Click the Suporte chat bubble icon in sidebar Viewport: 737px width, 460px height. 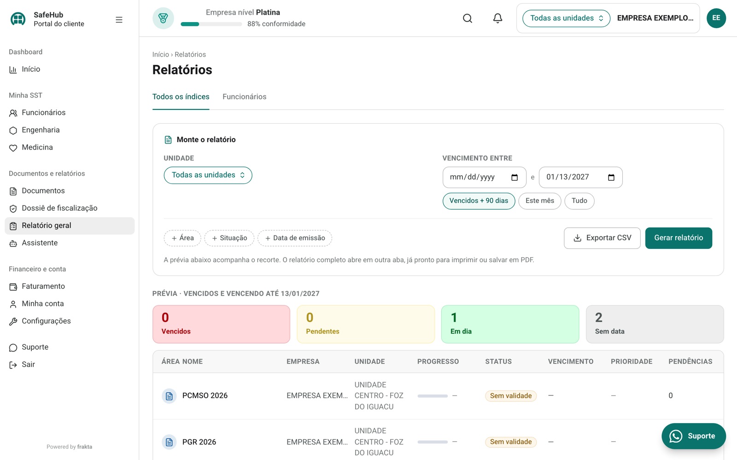[13, 347]
